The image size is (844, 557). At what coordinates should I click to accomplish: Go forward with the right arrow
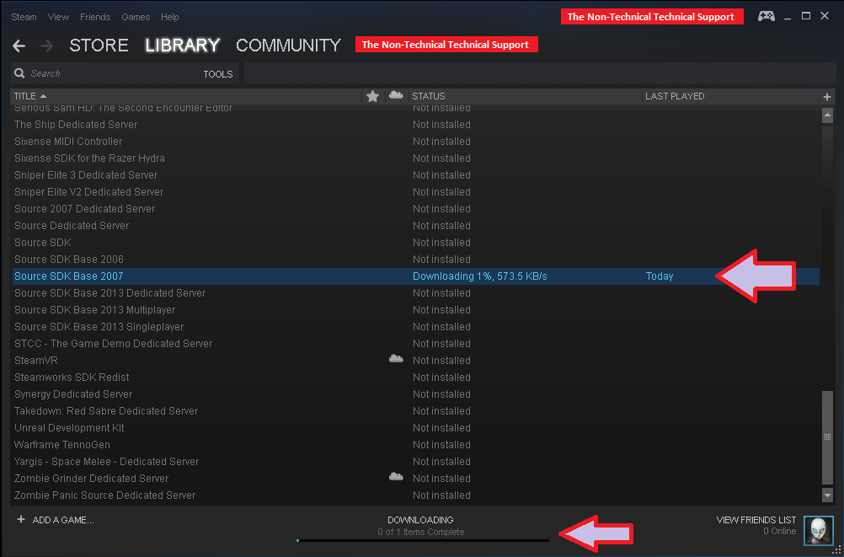pos(47,46)
